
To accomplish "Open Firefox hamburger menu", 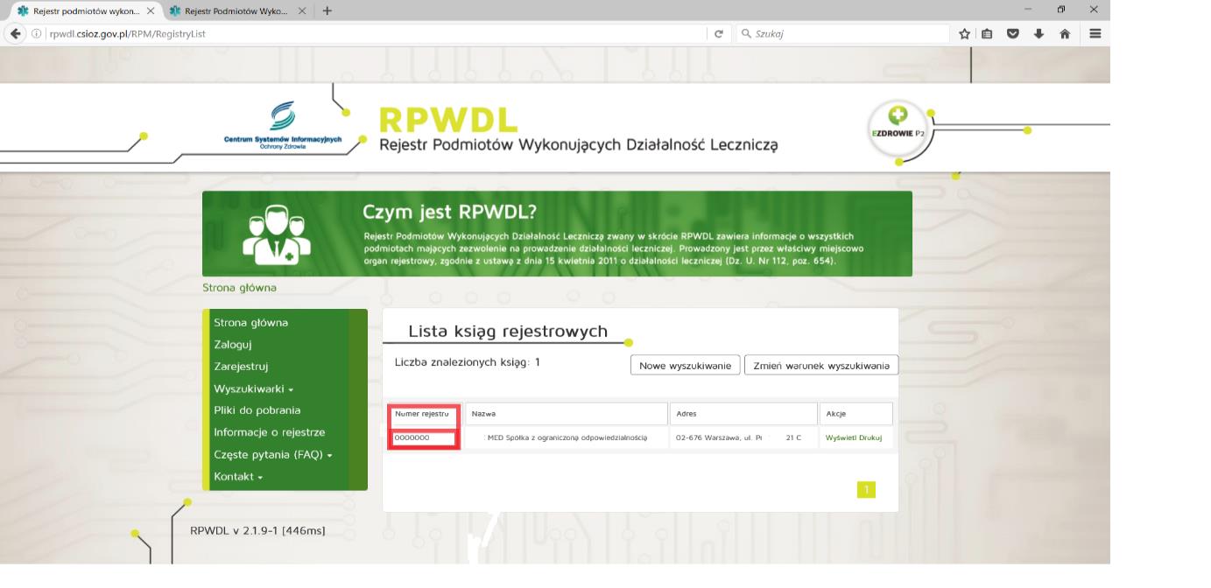I will click(x=1095, y=34).
